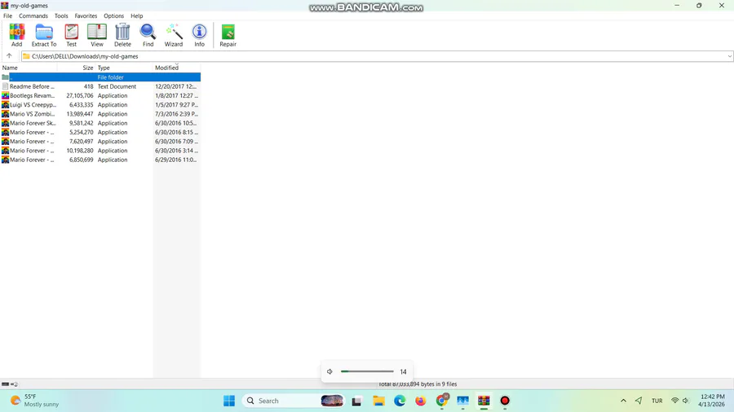Click the Repair archive icon
Image resolution: width=734 pixels, height=412 pixels.
pos(228,35)
